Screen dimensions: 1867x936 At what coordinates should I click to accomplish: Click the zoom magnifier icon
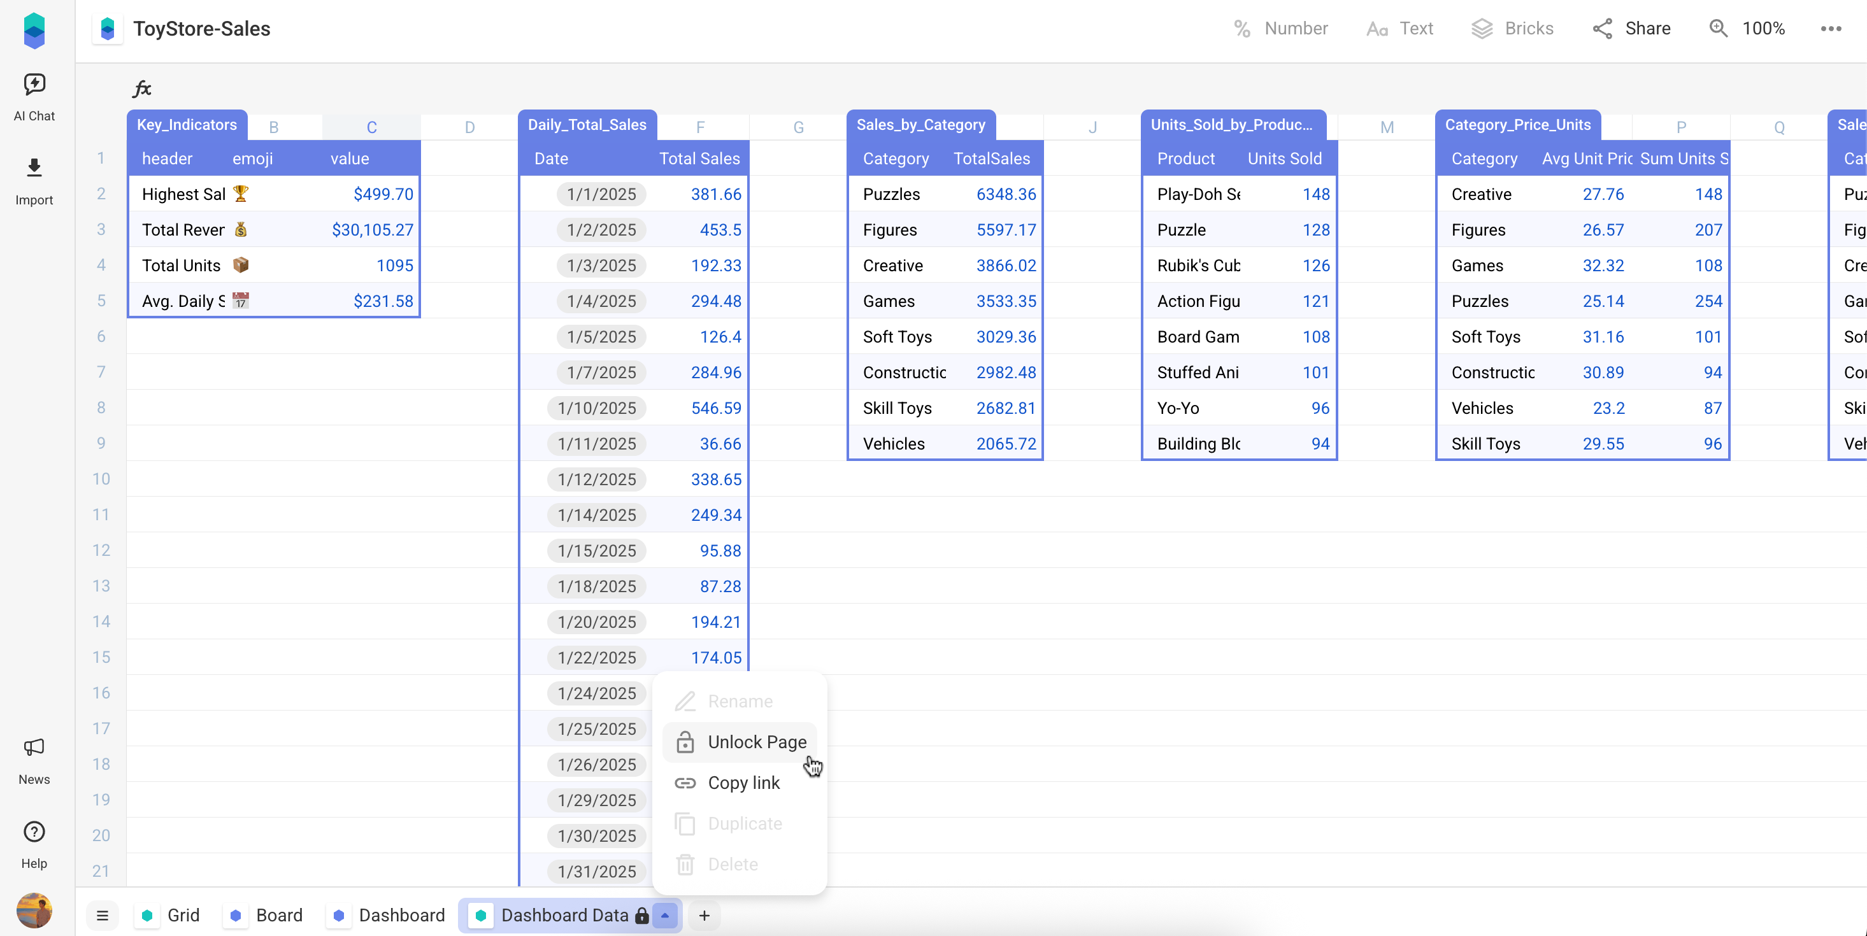(1718, 28)
